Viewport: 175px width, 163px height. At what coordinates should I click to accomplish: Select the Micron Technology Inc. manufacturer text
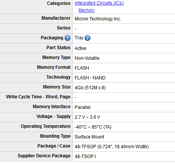[98, 19]
